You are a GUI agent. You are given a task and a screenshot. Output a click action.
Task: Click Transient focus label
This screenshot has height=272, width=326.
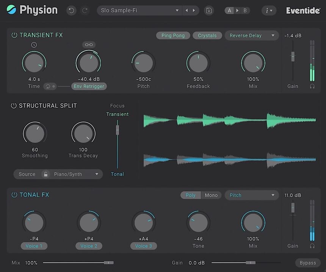click(x=118, y=114)
